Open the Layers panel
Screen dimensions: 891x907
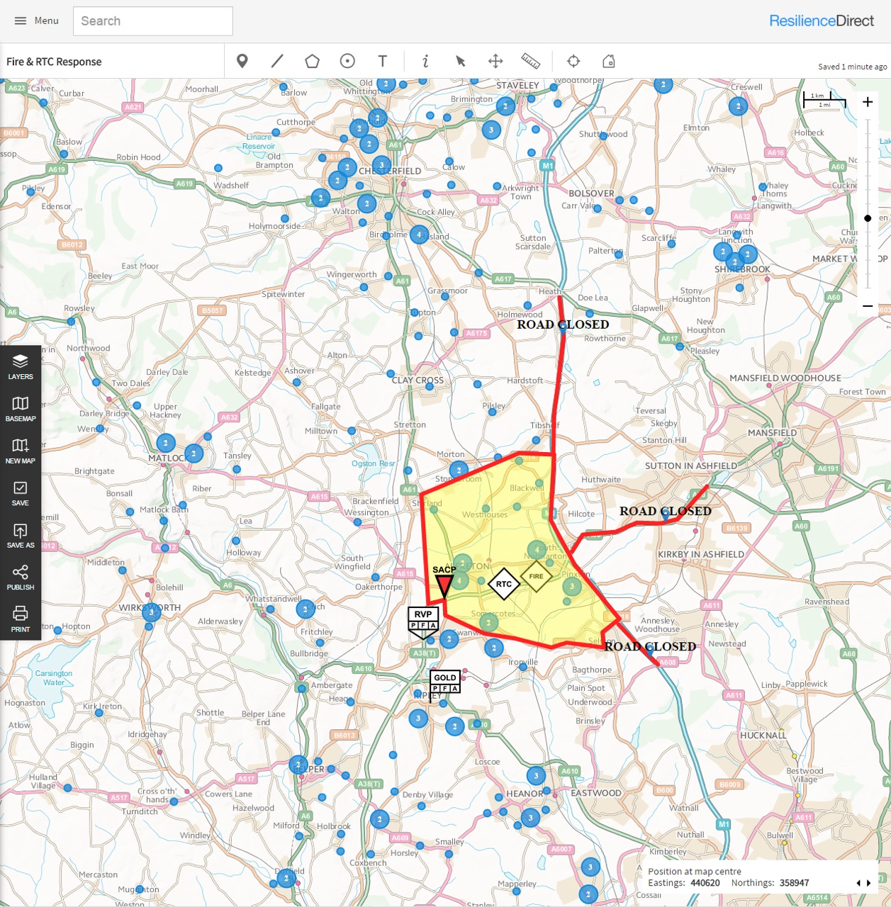pos(21,366)
